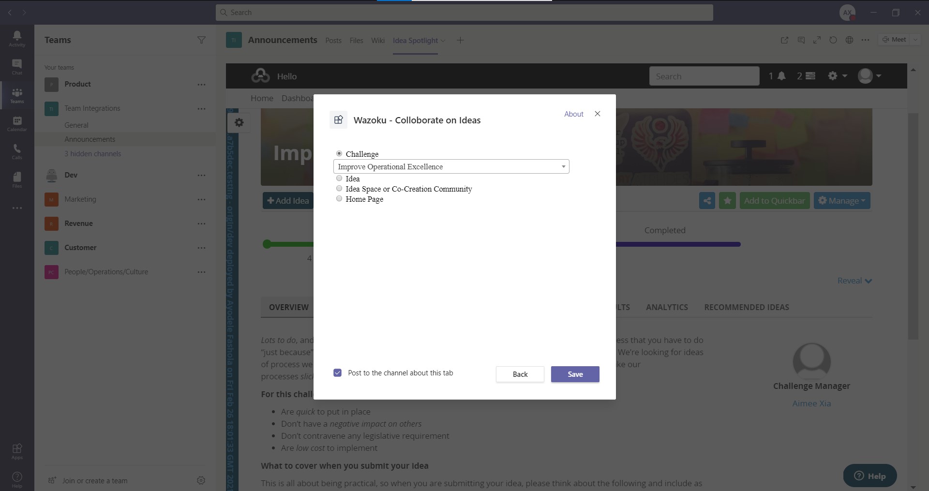Open the Improve Operational Excellence dropdown
The height and width of the screenshot is (491, 929).
click(451, 166)
